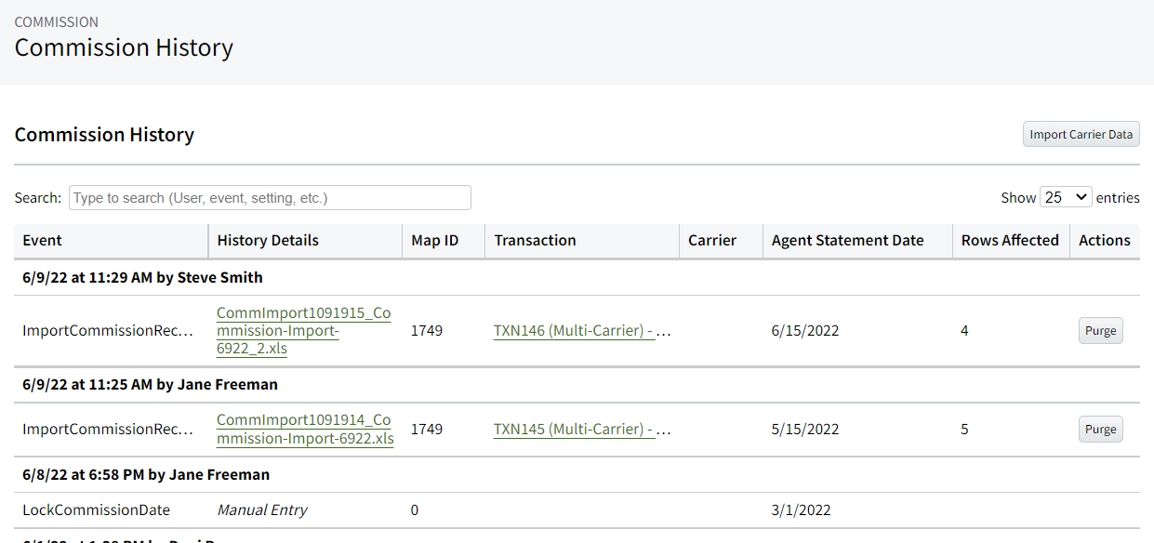Open the Show entries dropdown
Screen dimensions: 1154x543
coord(1066,197)
